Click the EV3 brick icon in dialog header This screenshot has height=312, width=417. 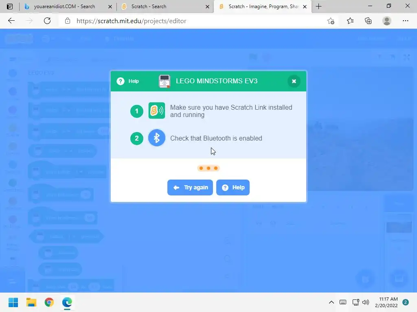tap(165, 81)
